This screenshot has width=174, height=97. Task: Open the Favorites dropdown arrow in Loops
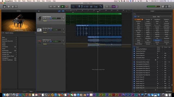(152, 19)
